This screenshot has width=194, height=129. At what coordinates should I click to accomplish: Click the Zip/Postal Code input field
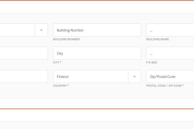pos(170,77)
